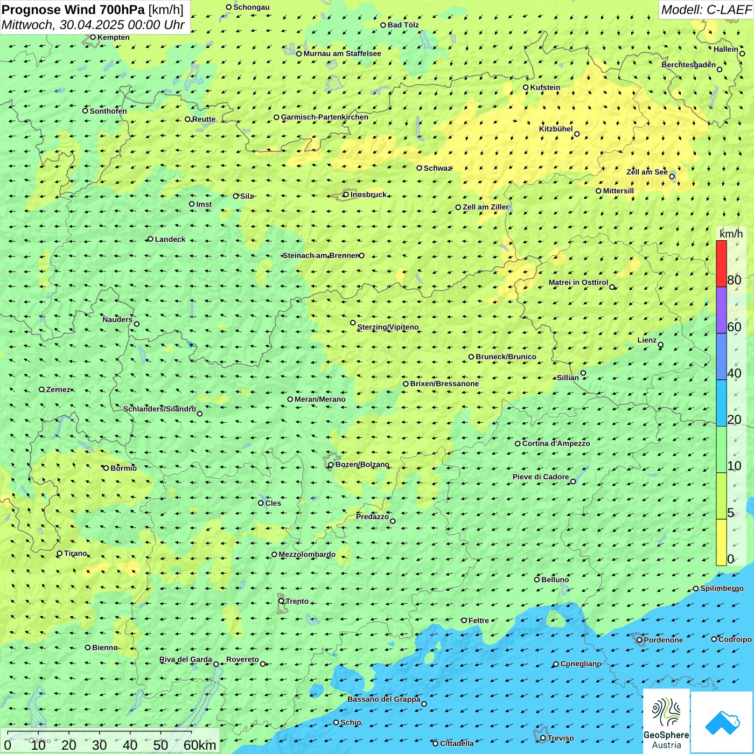The height and width of the screenshot is (754, 754).
Task: Select the Kufstein city marker
Action: 526,87
